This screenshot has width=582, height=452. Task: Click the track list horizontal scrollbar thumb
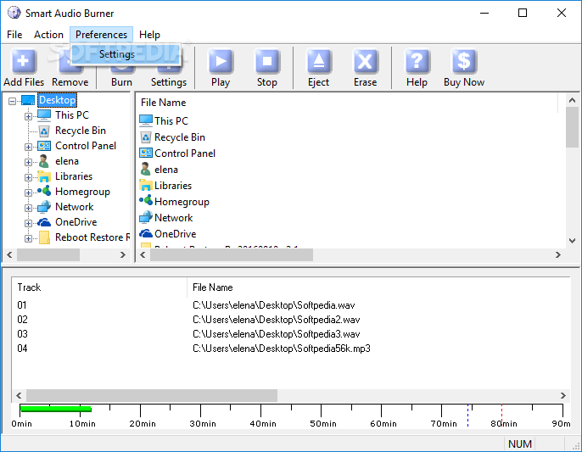click(152, 395)
